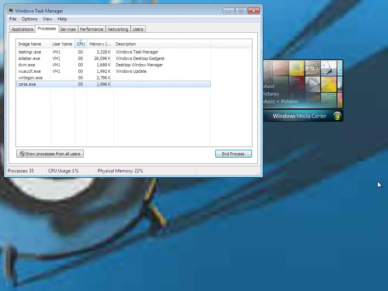Select the winlogon.exe process
The image size is (388, 291).
[x=113, y=78]
